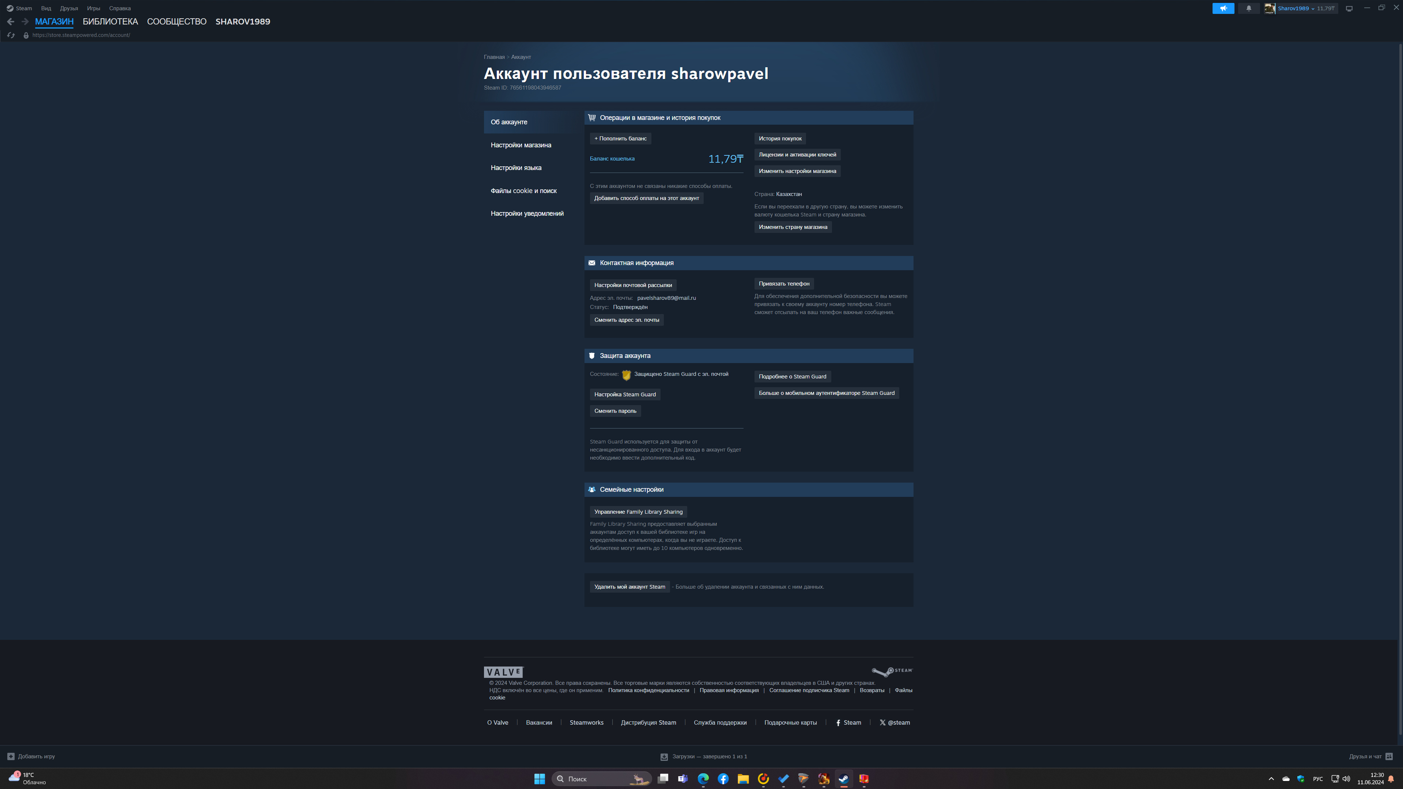Open Настройка Steam Guard
Viewport: 1403px width, 789px height.
pyautogui.click(x=625, y=394)
